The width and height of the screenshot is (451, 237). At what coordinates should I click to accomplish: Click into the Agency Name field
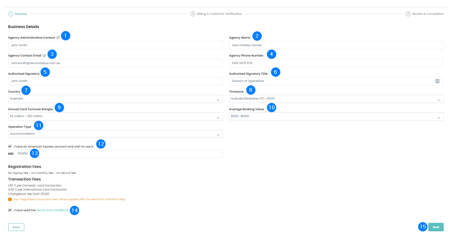click(336, 45)
